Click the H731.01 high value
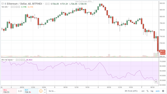Image resolution: width=167 pixels, height=94 pixels. tap(64, 4)
